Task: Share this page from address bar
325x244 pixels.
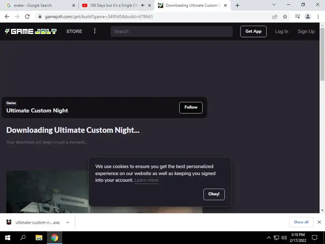Action: [275, 17]
